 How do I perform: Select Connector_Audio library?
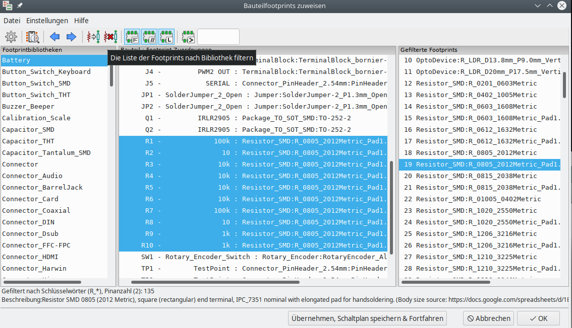click(x=54, y=176)
